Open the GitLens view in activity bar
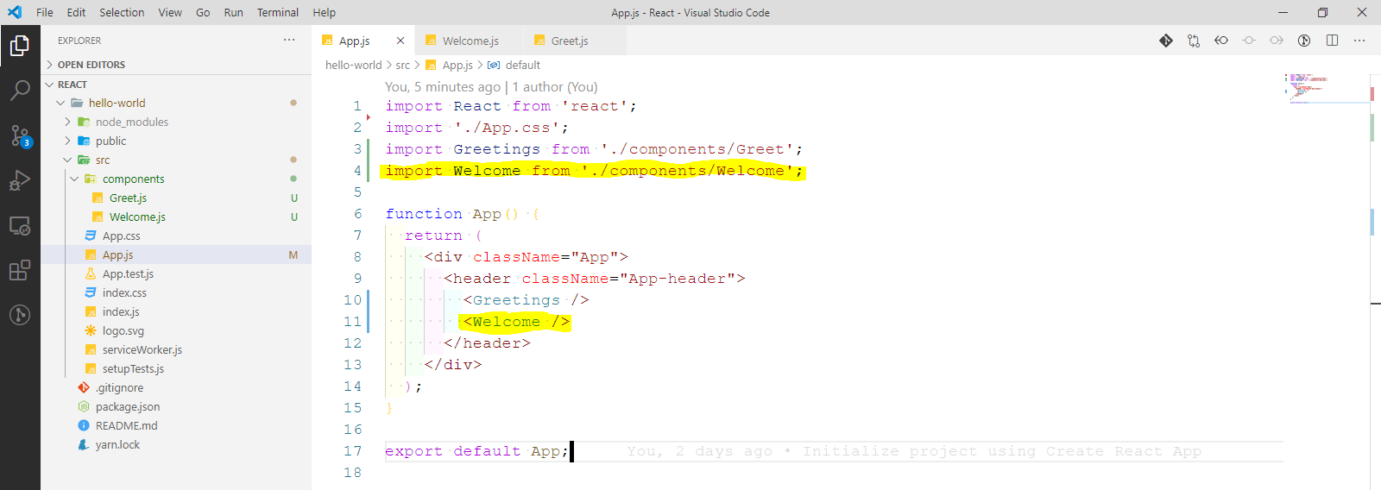Screen dimensions: 1381x490 click(20, 315)
